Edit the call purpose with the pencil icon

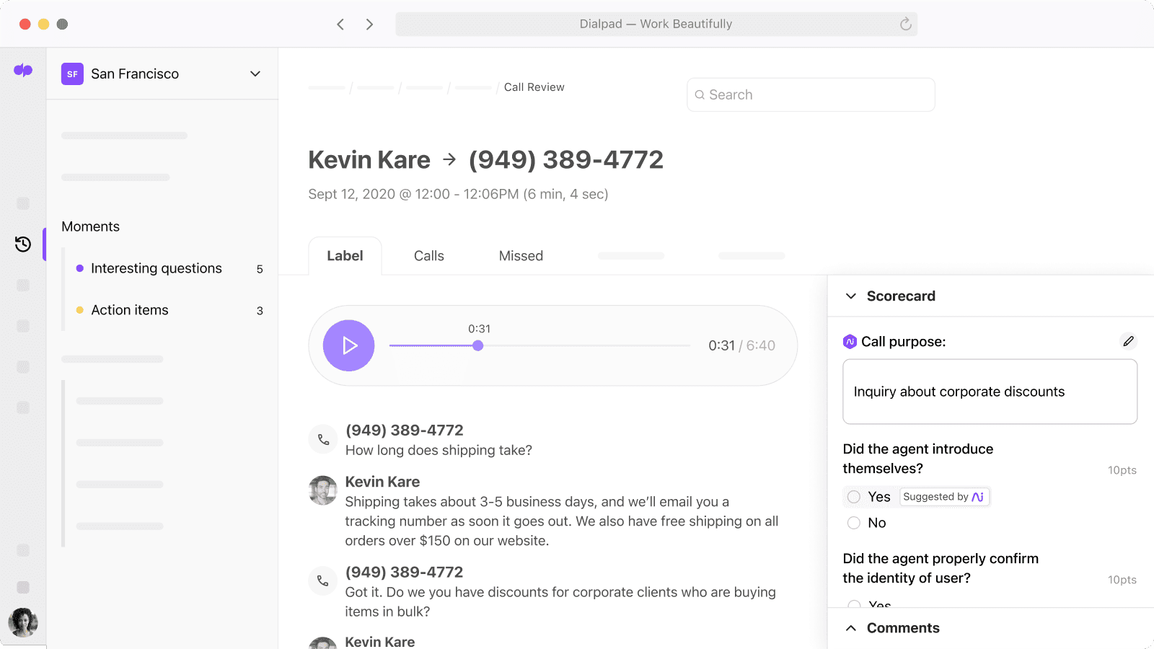[1128, 340]
